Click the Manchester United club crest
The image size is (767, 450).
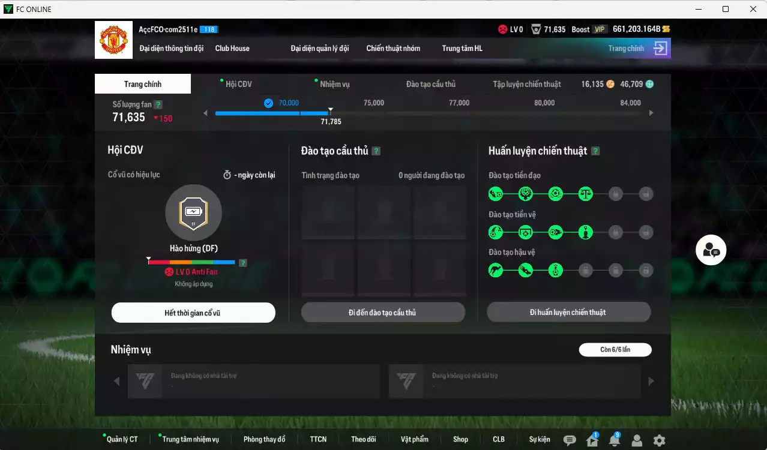[x=113, y=40]
